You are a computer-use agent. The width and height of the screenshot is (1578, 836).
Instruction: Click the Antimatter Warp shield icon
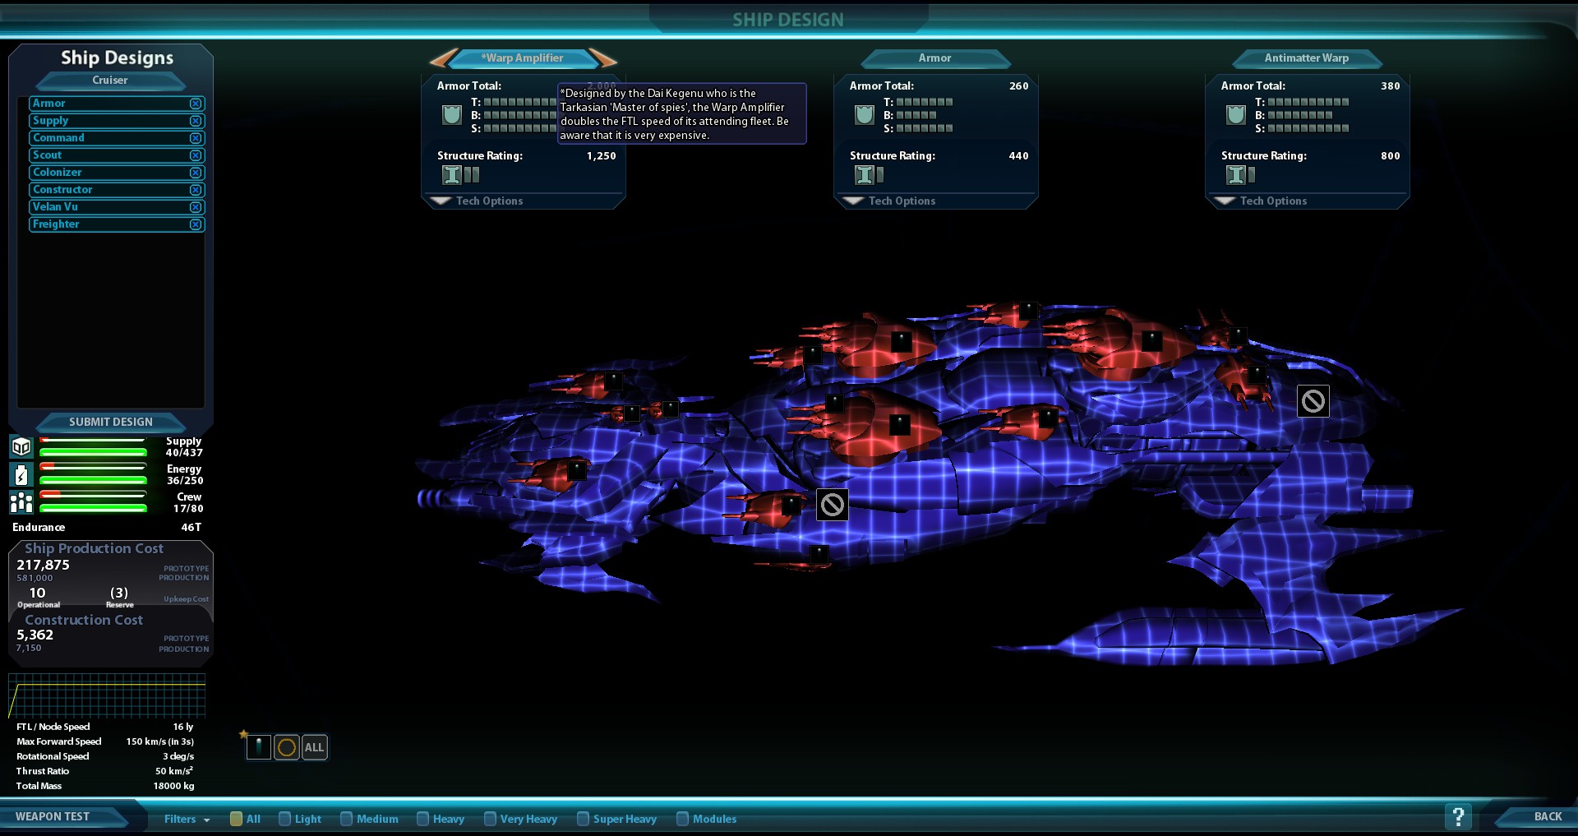[1236, 114]
